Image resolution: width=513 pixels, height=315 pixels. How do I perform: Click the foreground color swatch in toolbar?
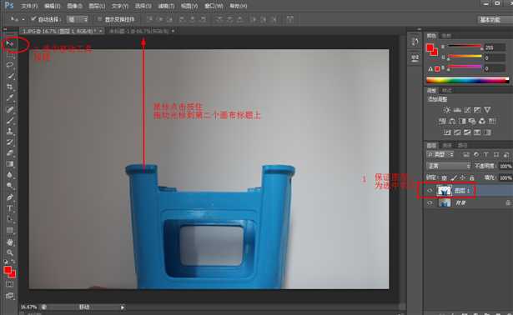[x=8, y=270]
